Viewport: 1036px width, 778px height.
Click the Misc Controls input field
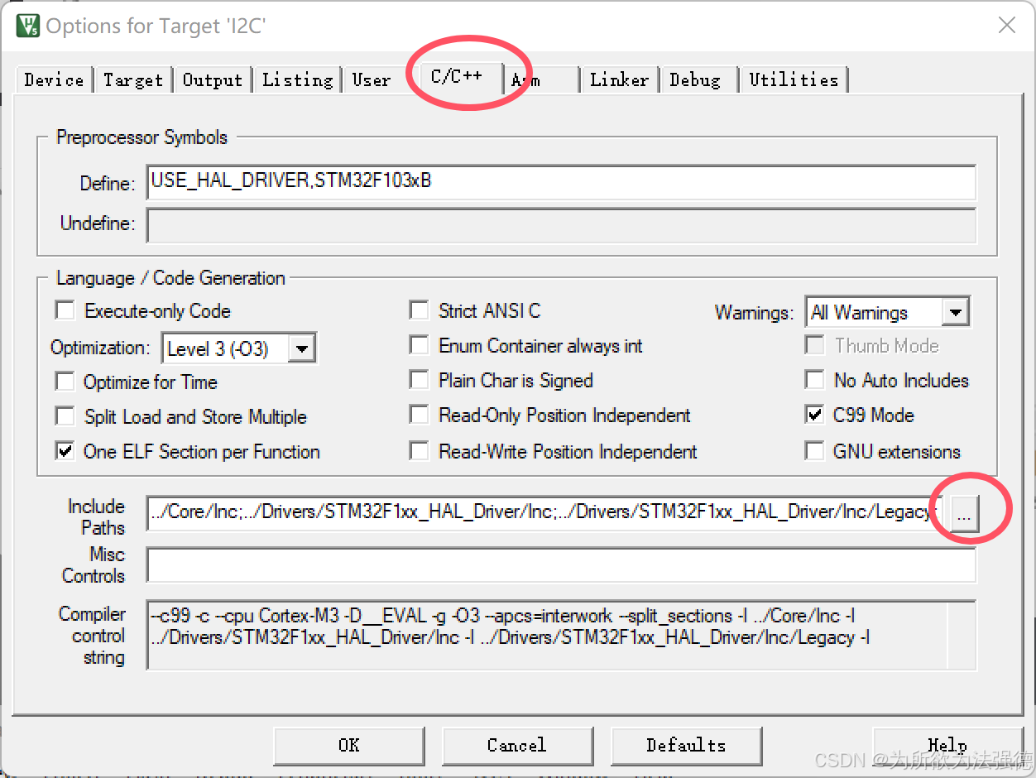coord(561,564)
